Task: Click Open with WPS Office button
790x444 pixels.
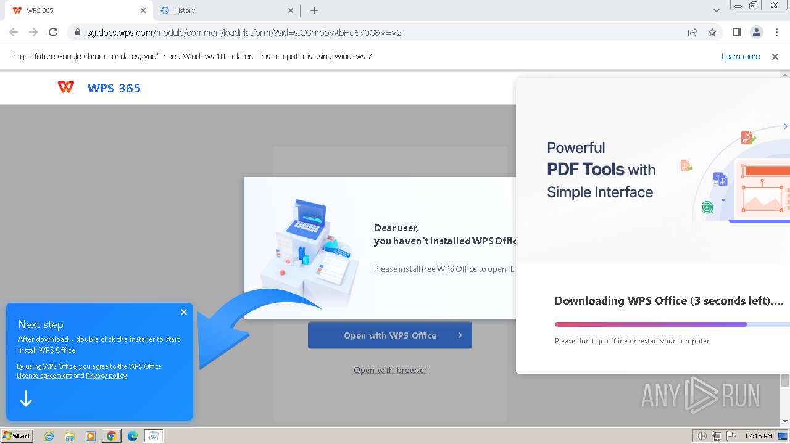Action: [390, 335]
